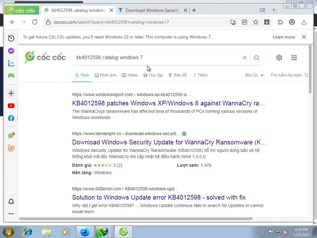
Task: Open a new tab with plus button
Action: [x=194, y=10]
